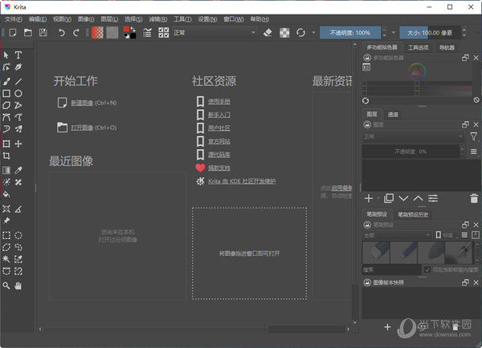482x348 pixels.
Task: Select the Rectangular Selection tool
Action: pos(6,236)
